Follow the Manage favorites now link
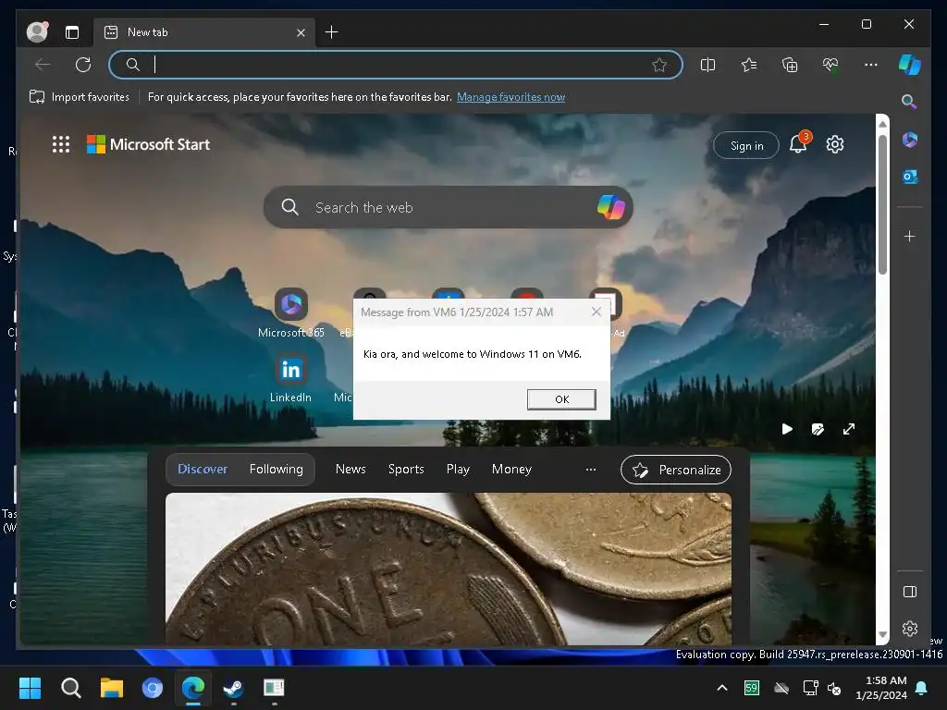The height and width of the screenshot is (710, 947). (x=510, y=97)
